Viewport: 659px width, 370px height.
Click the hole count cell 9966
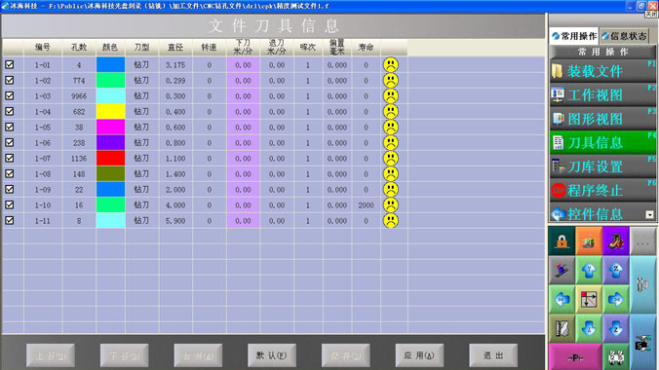(79, 96)
